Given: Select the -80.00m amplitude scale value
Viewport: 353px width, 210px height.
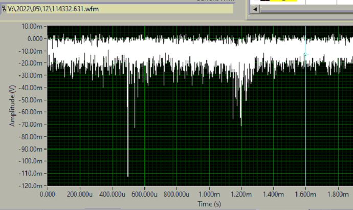Looking at the screenshot, I should (x=31, y=137).
